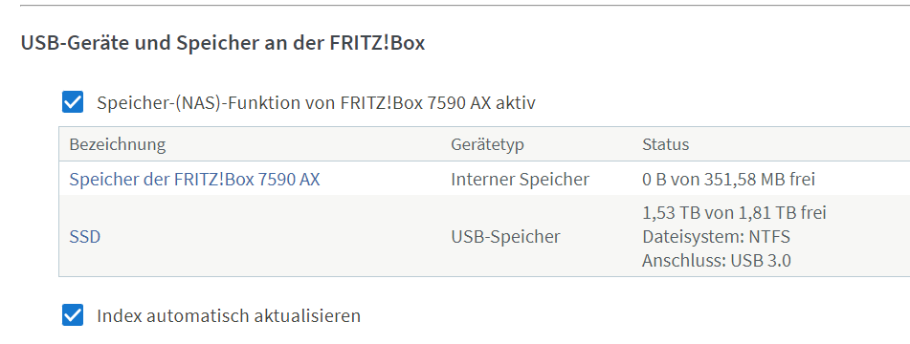Click the USB-Geräte und Speicher heading

[x=223, y=43]
